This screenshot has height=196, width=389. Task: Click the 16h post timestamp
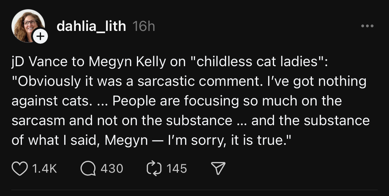click(144, 27)
